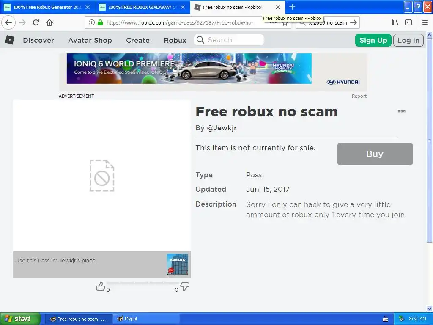Switch to '100% FREE ROBUX GIVEAWAY' tab
Viewport: 433px width, 325px height.
coord(142,7)
